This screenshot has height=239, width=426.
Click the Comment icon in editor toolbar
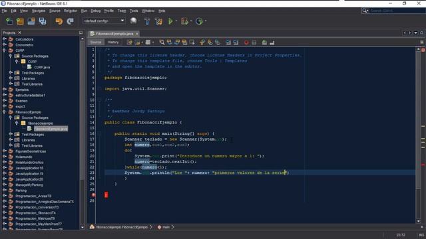tap(264, 42)
